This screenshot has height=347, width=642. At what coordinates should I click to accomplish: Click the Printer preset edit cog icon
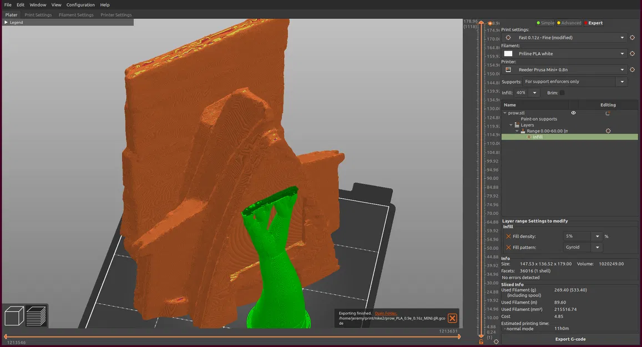coord(632,70)
